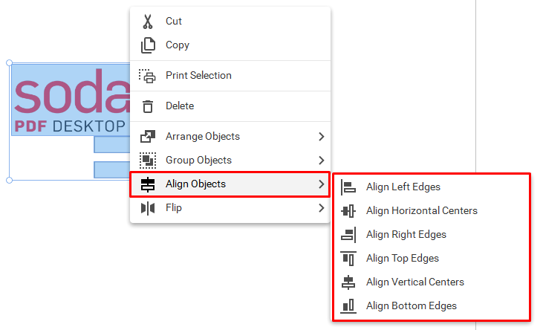Click the Delete trash can icon
Screen dimensions: 543x330
(148, 106)
